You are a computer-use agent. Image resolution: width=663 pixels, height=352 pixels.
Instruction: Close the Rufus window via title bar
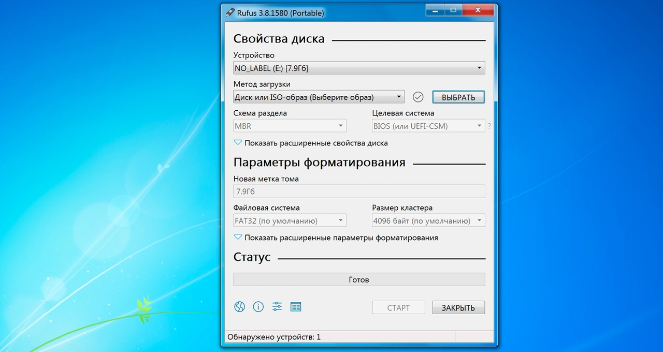(x=478, y=10)
